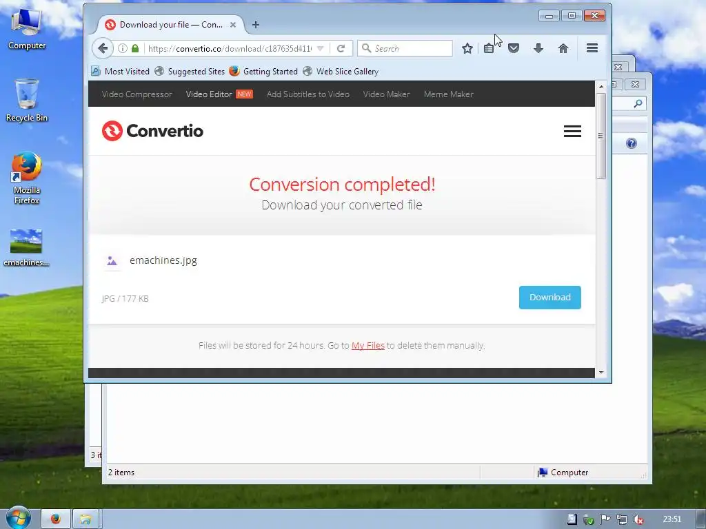Open the Video Compressor link
This screenshot has width=706, height=529.
coord(137,94)
